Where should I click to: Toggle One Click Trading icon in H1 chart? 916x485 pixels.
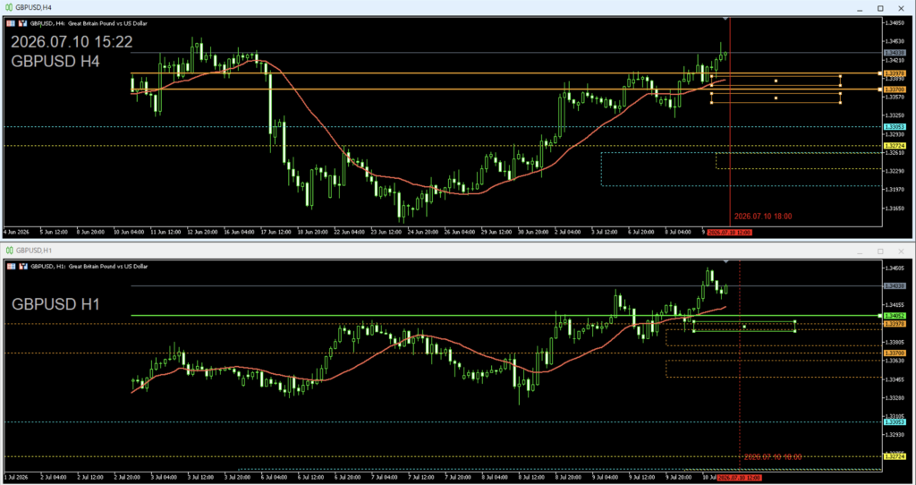coord(22,266)
